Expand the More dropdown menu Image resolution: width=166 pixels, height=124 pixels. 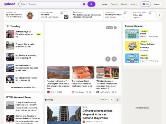[x=133, y=4]
